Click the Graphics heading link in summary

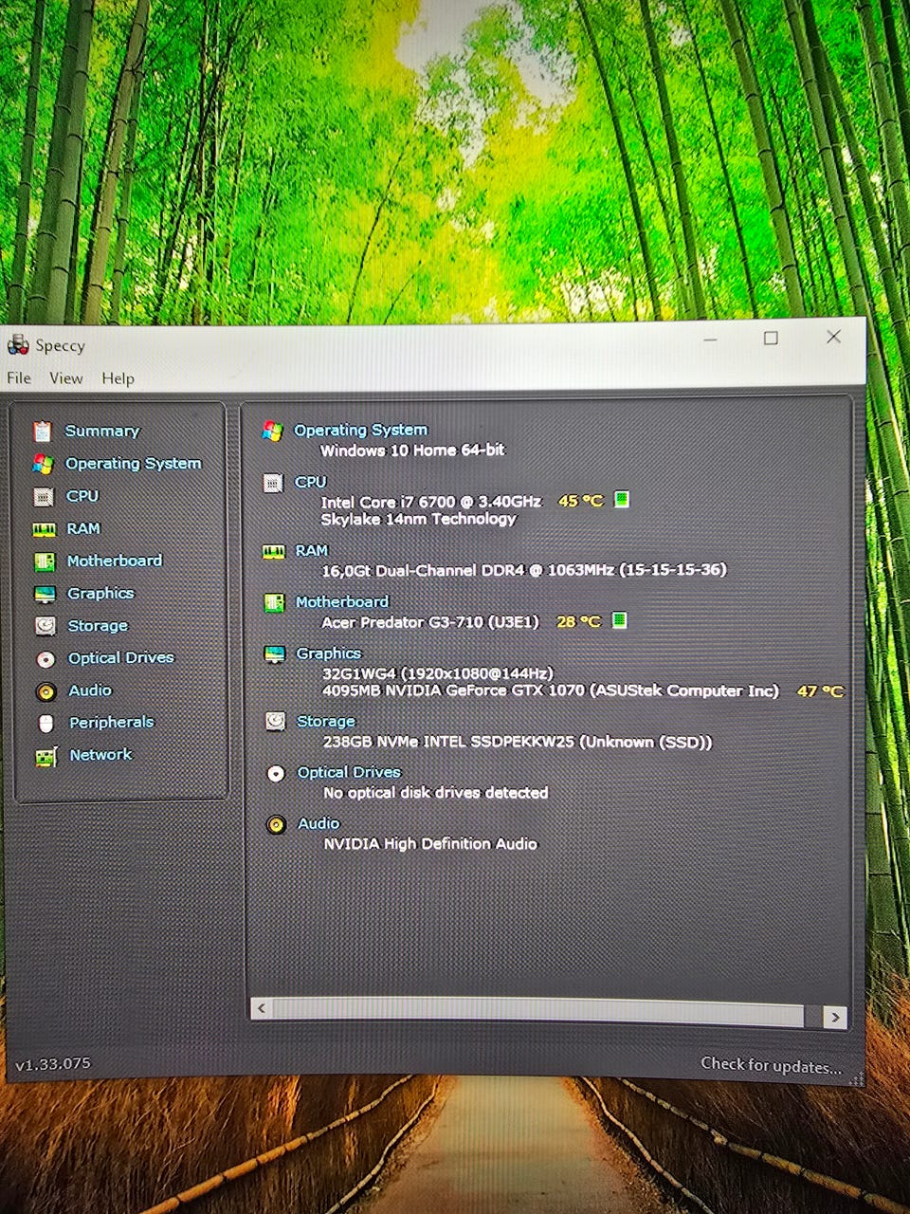coord(329,653)
